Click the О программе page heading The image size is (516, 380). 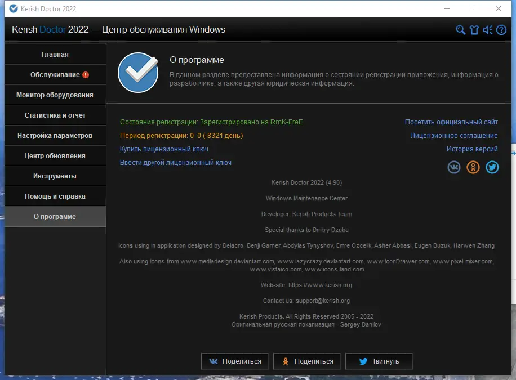click(197, 60)
